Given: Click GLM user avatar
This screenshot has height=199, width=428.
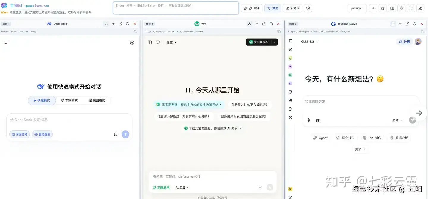Looking at the screenshot, I should point(418,42).
